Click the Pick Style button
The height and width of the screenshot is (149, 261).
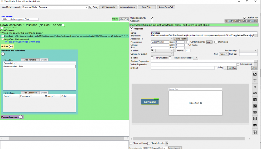pyautogui.click(x=231, y=68)
